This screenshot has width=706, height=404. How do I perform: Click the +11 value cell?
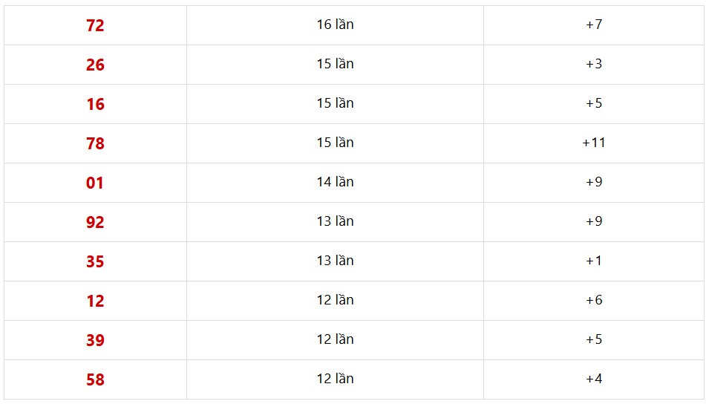point(594,143)
